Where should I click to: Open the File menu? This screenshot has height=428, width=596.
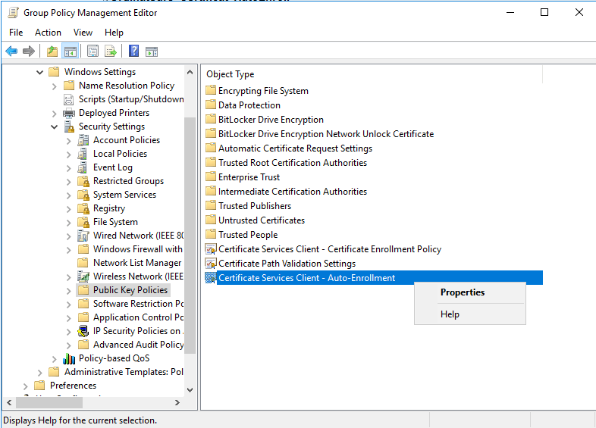tap(16, 33)
